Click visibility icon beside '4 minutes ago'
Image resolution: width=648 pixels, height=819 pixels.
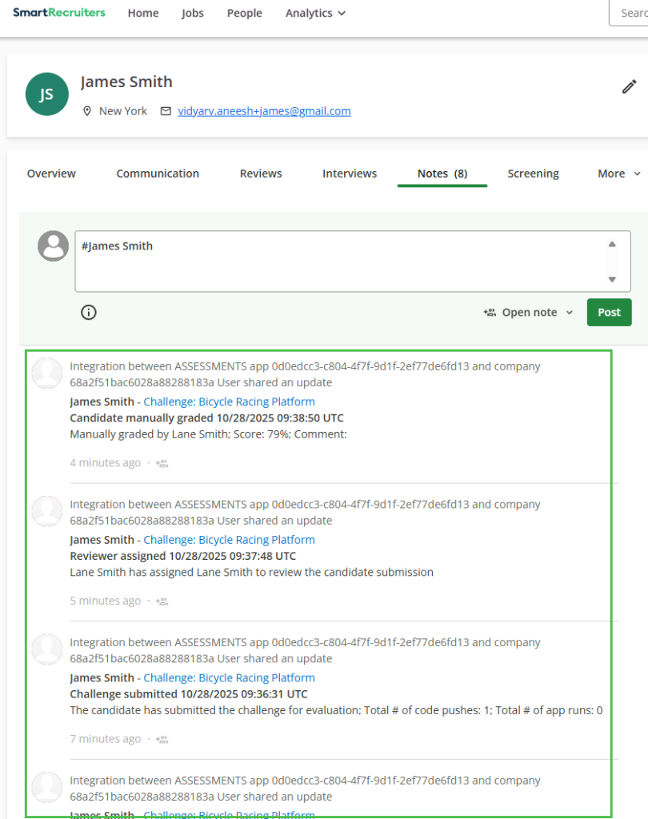pos(162,463)
